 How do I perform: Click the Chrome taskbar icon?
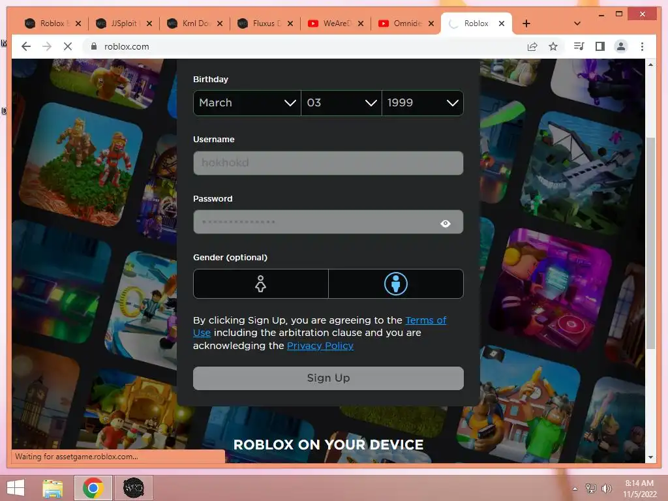click(x=93, y=488)
